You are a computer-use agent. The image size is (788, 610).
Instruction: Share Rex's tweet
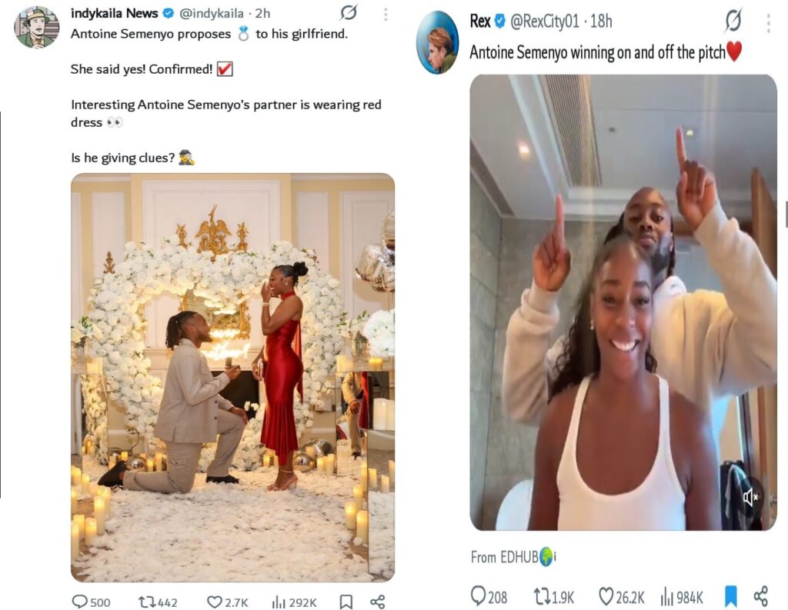(x=760, y=596)
